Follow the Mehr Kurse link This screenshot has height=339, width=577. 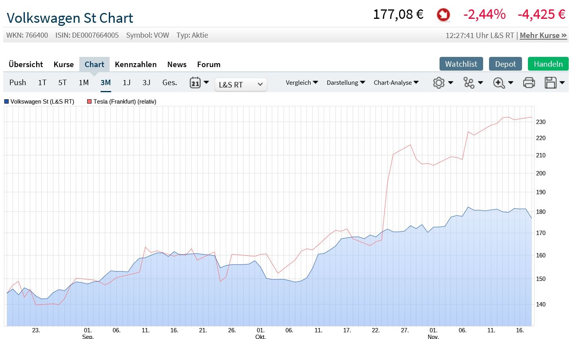click(x=543, y=35)
